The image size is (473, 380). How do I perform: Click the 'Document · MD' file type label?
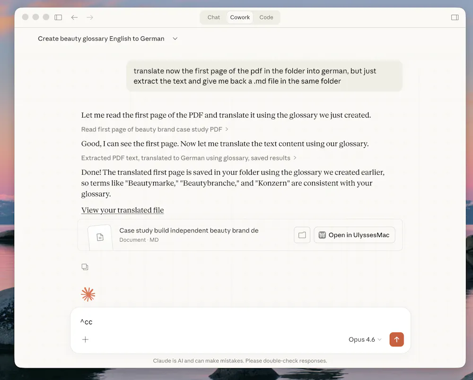point(139,240)
